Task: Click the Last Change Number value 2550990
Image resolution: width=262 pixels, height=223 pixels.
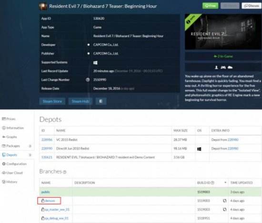Action: tap(100, 80)
